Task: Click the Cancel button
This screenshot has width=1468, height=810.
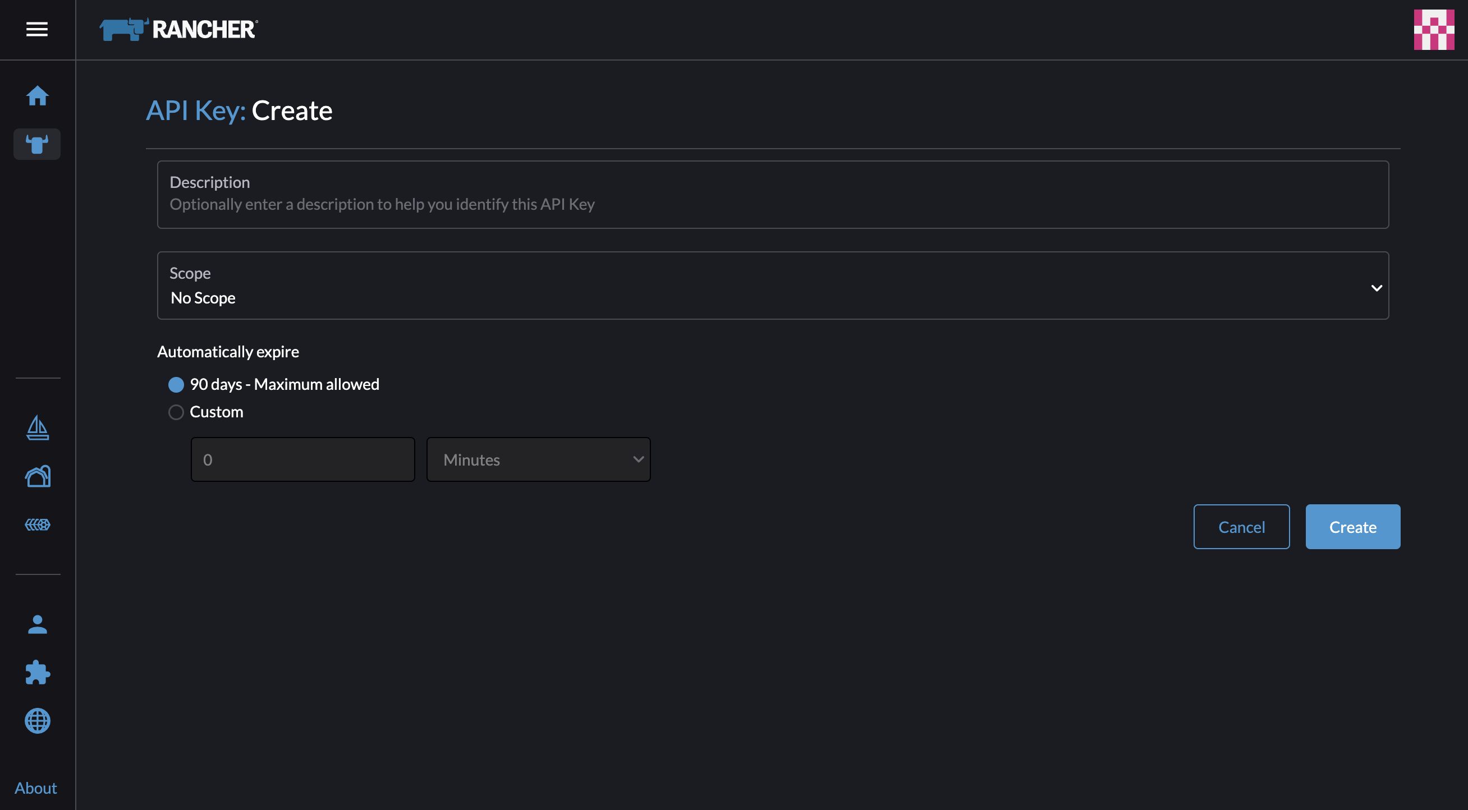Action: coord(1242,526)
